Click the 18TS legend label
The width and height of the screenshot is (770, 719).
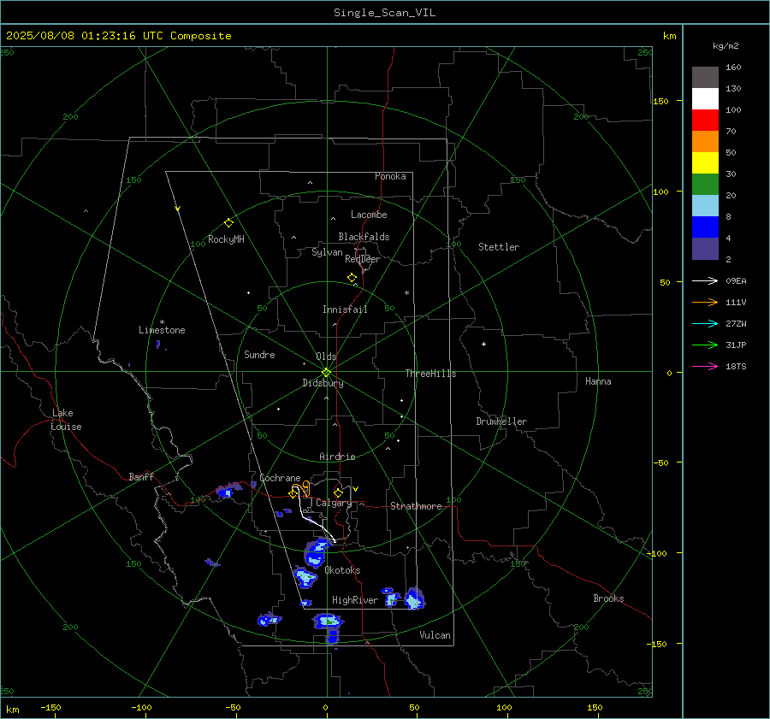tap(736, 367)
